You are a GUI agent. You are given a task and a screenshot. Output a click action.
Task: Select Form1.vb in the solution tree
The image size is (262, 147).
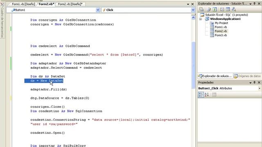tap(221, 27)
